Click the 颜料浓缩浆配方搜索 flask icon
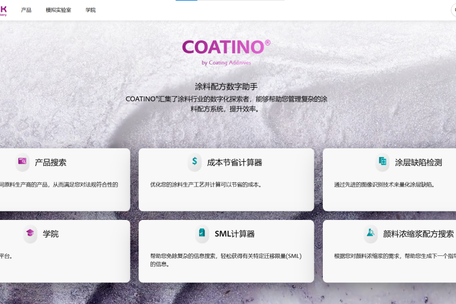The image size is (456, 304). pos(370,233)
